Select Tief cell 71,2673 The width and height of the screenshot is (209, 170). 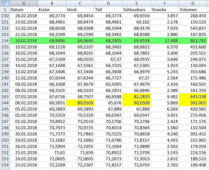point(108,159)
